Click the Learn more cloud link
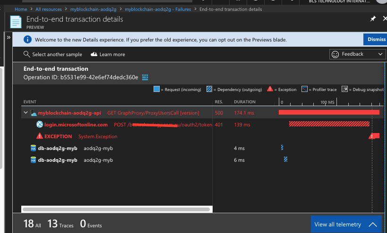Viewport: 387px width, 233px height. click(x=108, y=54)
